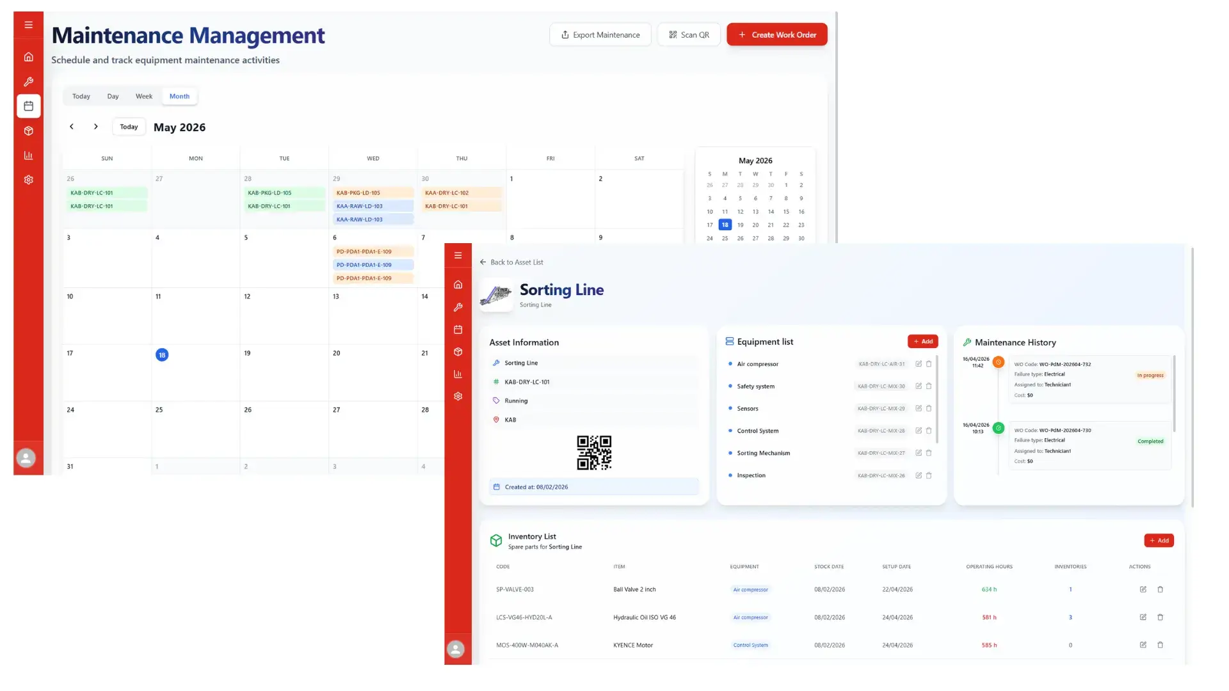Image resolution: width=1229 pixels, height=691 pixels.
Task: Switch to the Day view tab
Action: 113,97
